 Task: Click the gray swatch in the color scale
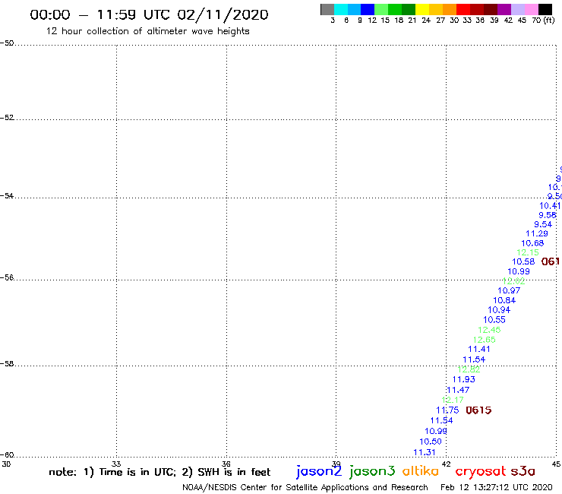pyautogui.click(x=327, y=9)
